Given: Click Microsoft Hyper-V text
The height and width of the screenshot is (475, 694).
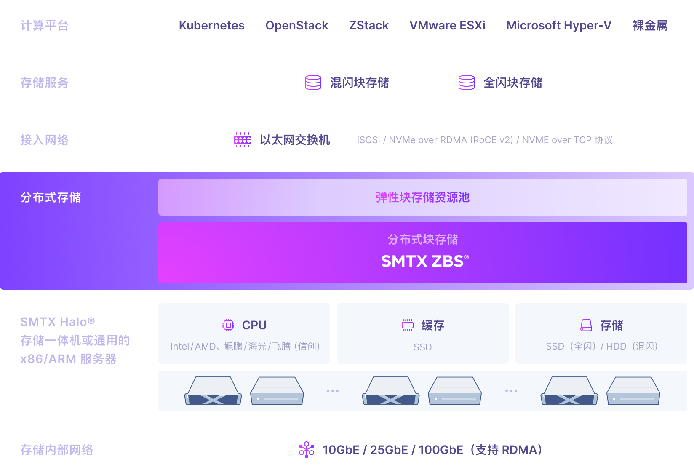Looking at the screenshot, I should (558, 25).
